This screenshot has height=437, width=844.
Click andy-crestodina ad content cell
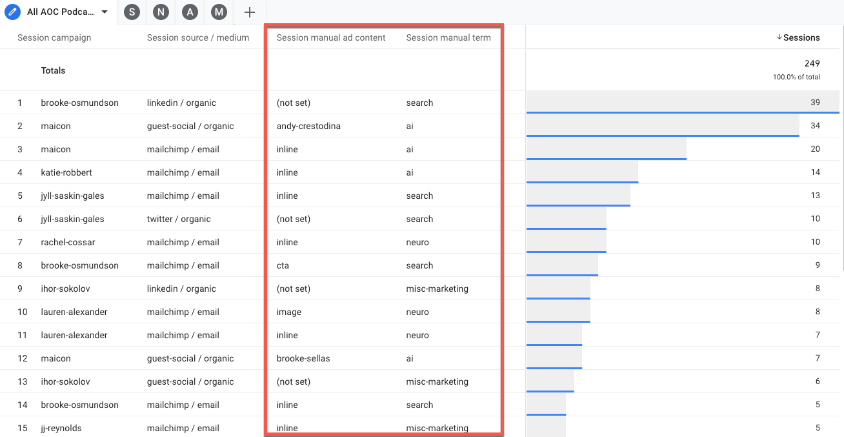[x=308, y=126]
